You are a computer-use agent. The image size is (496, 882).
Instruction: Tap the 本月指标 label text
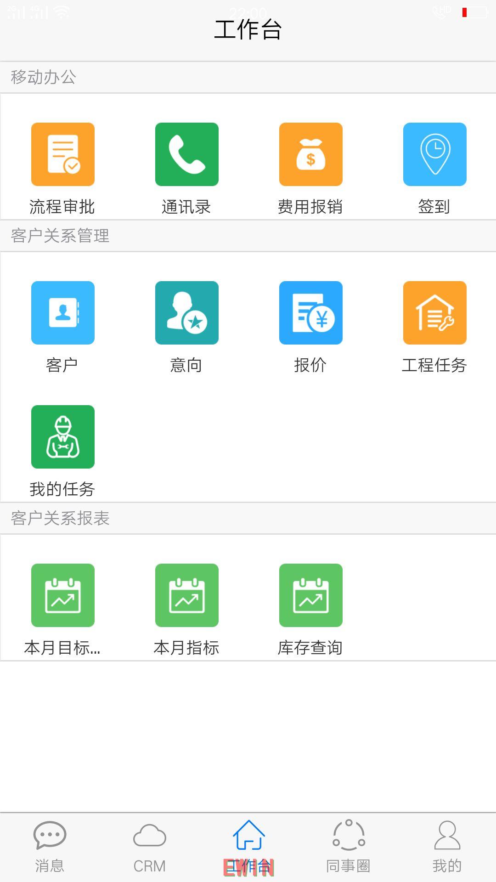click(186, 648)
